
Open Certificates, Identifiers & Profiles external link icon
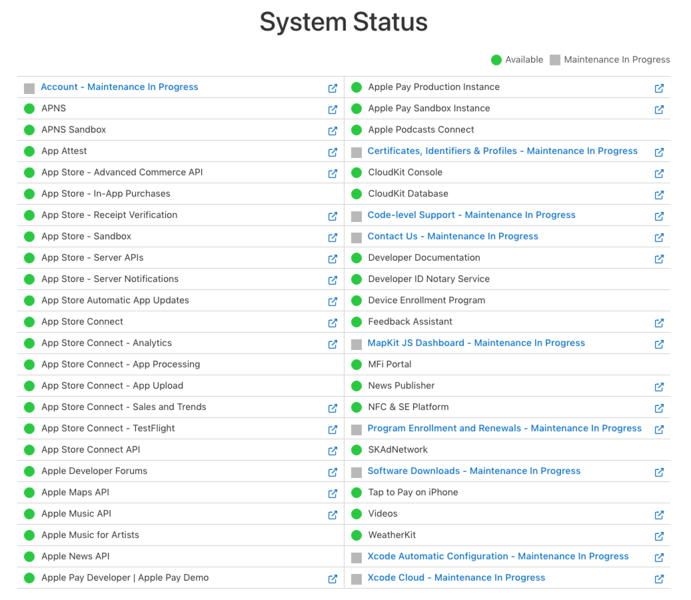coord(659,152)
